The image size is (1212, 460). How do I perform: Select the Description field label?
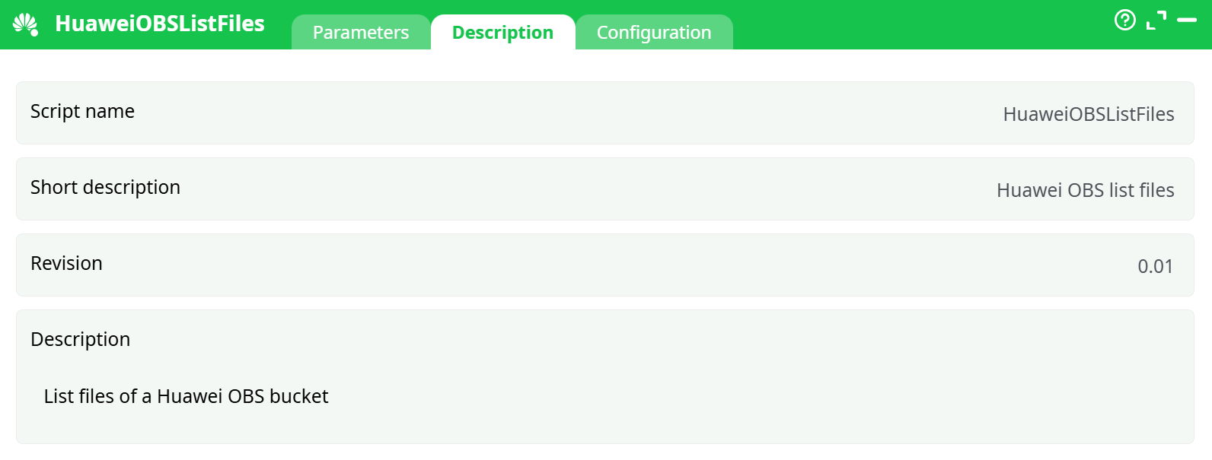pyautogui.click(x=80, y=339)
